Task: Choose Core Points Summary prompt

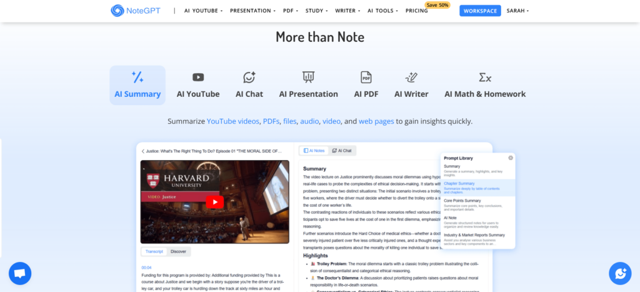Action: [477, 204]
